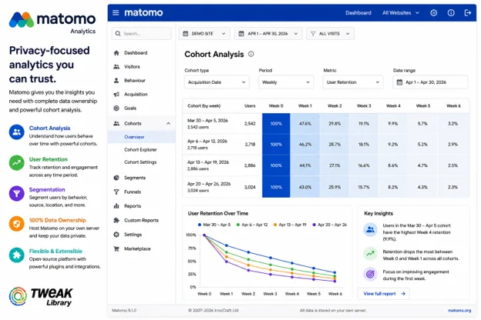This screenshot has height=320, width=481.
Task: Open the Cohort type Acquisition Date dropdown
Action: [217, 82]
